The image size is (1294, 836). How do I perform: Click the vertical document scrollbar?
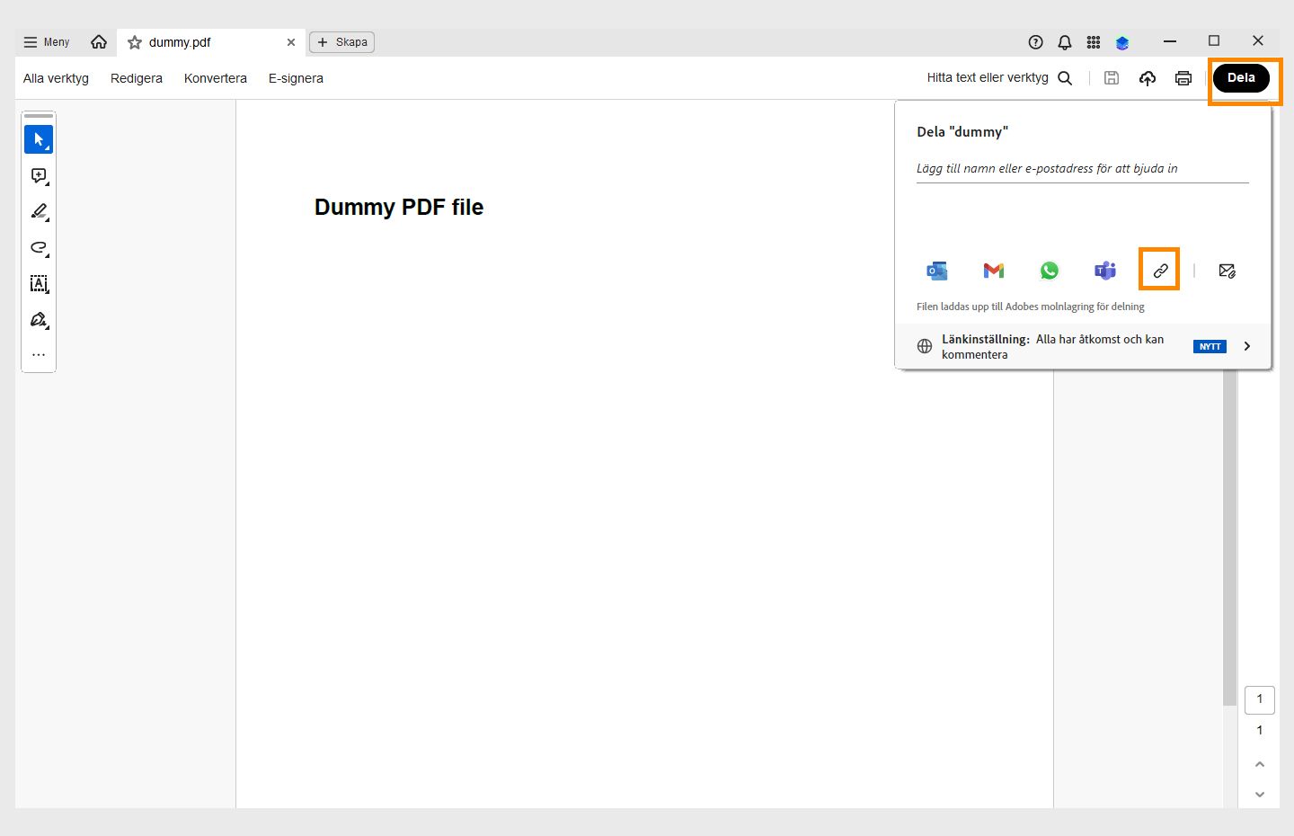coord(1230,538)
